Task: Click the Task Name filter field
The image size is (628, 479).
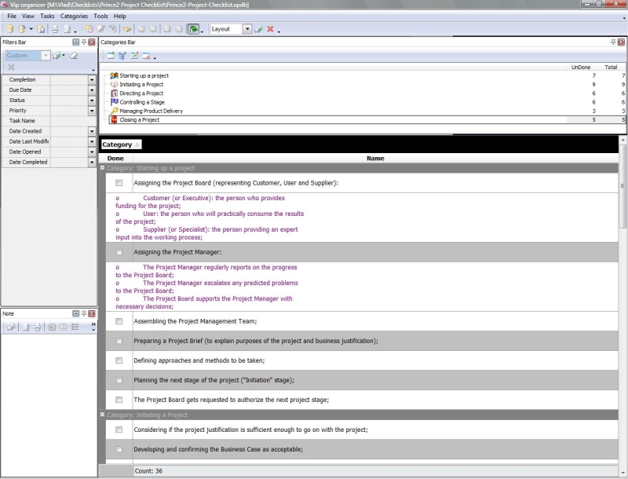Action: pos(71,121)
